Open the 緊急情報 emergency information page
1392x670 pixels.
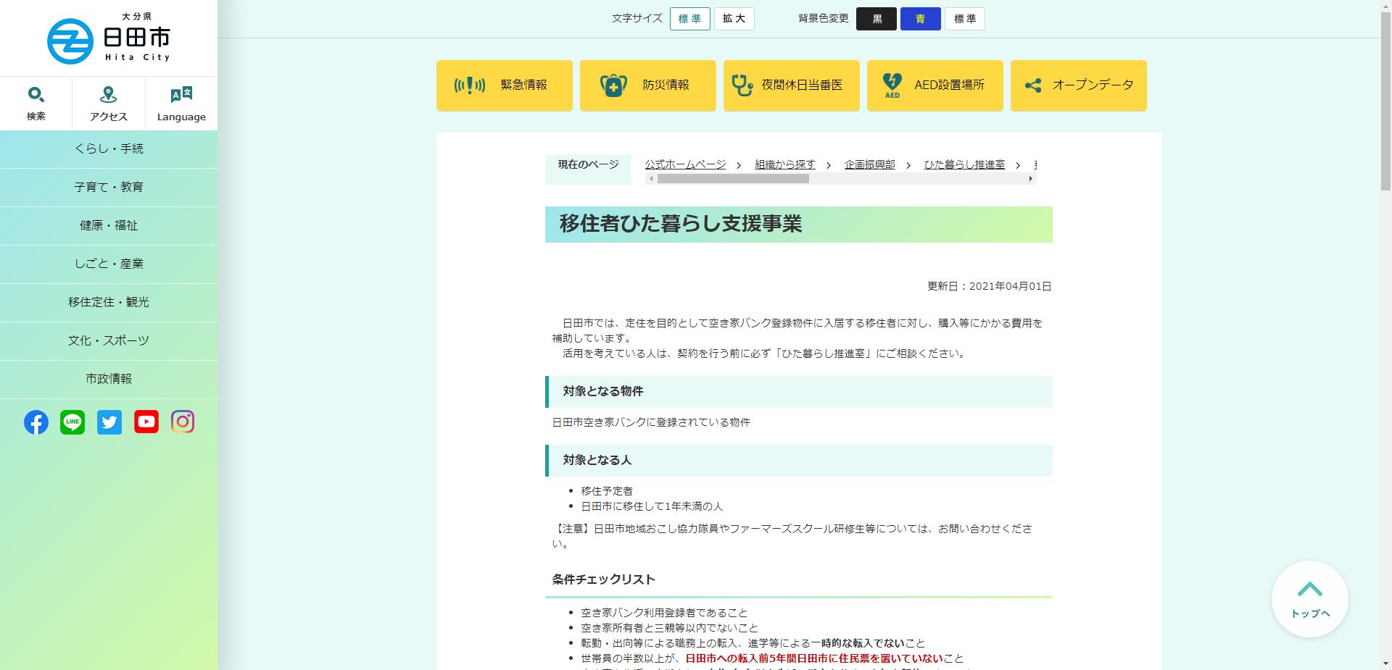click(504, 85)
